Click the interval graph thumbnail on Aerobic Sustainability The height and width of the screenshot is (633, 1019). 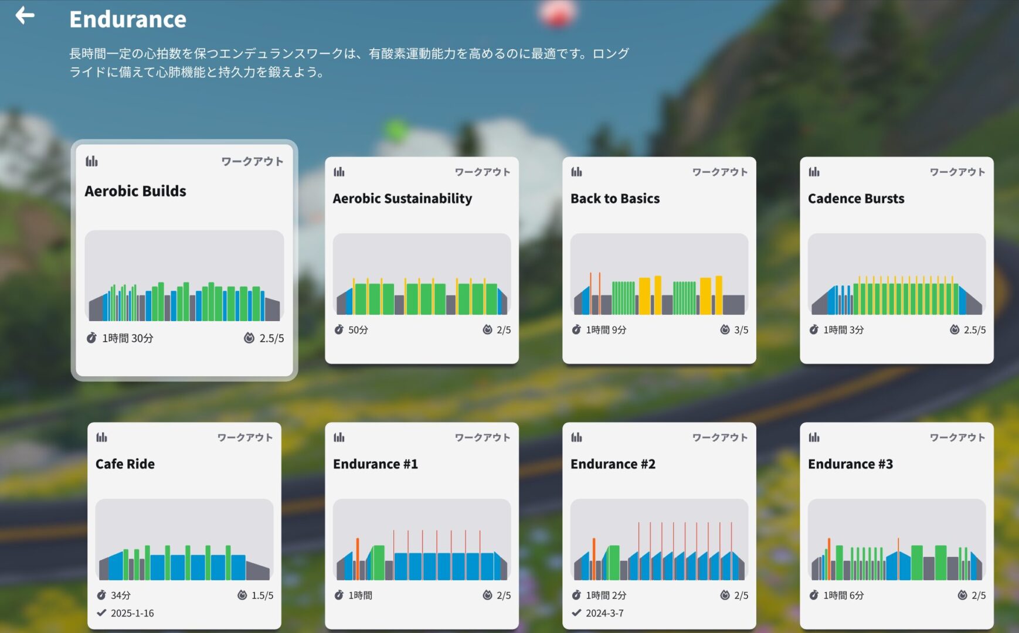pyautogui.click(x=422, y=274)
